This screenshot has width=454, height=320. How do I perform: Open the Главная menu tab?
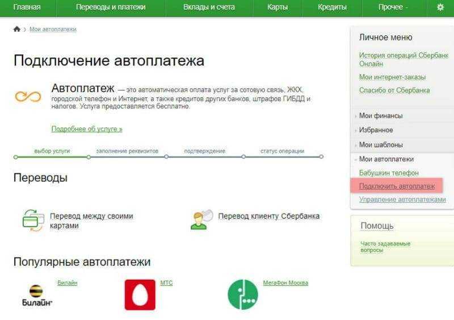[27, 7]
